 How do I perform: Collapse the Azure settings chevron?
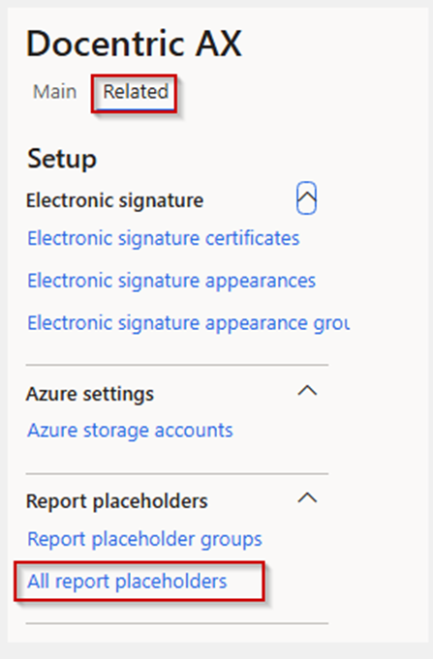pos(307,391)
